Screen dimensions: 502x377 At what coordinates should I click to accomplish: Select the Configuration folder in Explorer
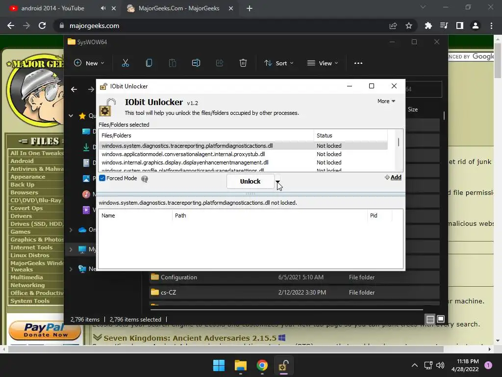pos(295,277)
